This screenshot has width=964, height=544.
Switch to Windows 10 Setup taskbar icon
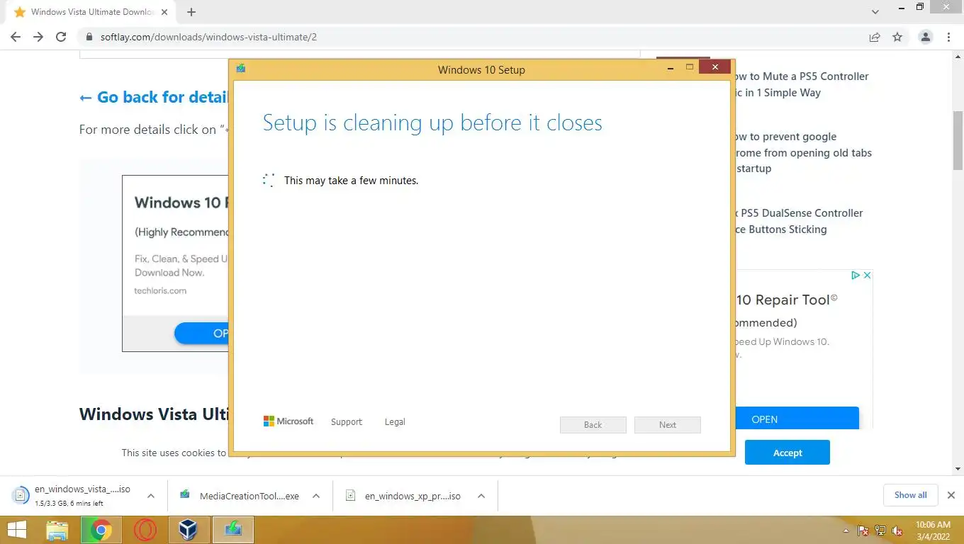click(232, 530)
